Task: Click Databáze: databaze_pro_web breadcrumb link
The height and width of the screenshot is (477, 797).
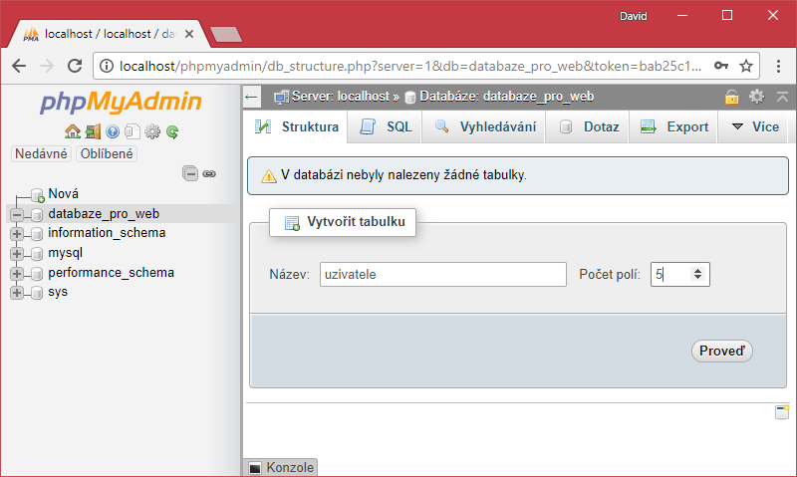Action: click(x=506, y=97)
